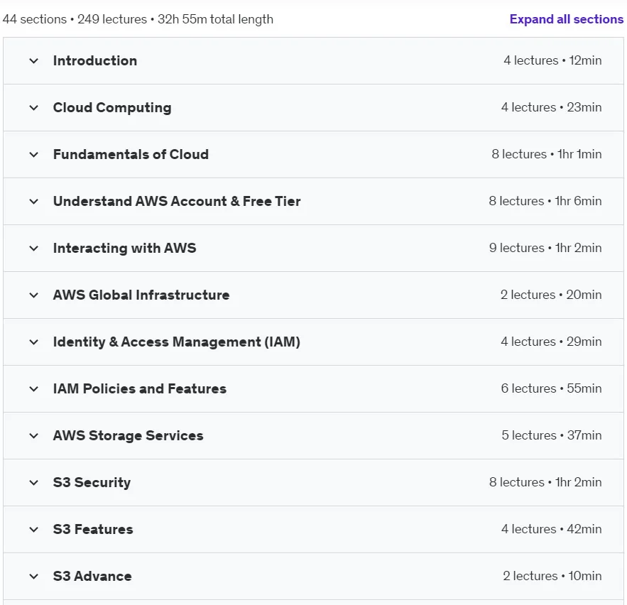Open the AWS Storage Services title
The width and height of the screenshot is (627, 605).
(x=129, y=435)
